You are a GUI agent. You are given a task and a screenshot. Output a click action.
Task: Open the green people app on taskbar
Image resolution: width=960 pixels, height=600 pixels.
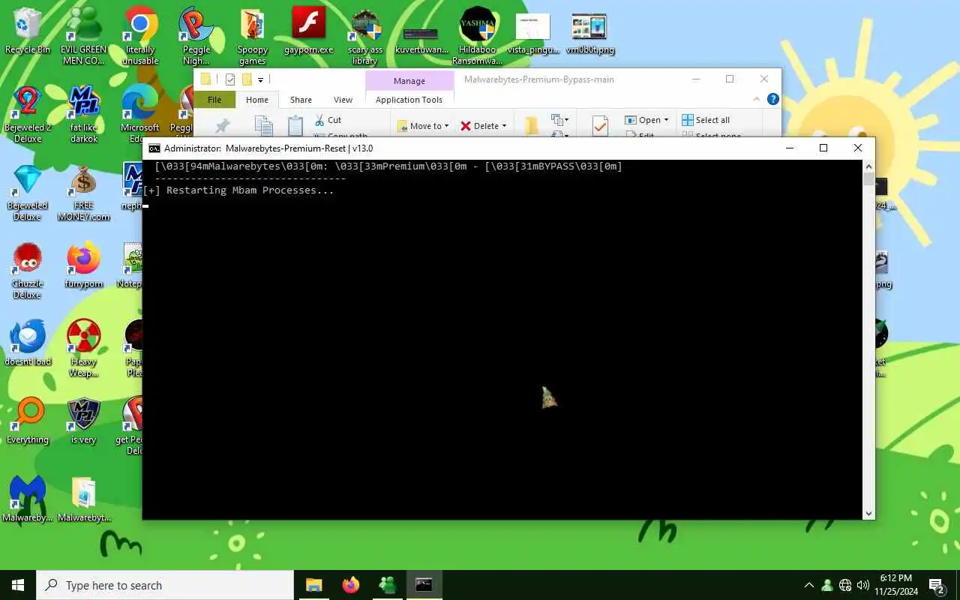click(387, 585)
